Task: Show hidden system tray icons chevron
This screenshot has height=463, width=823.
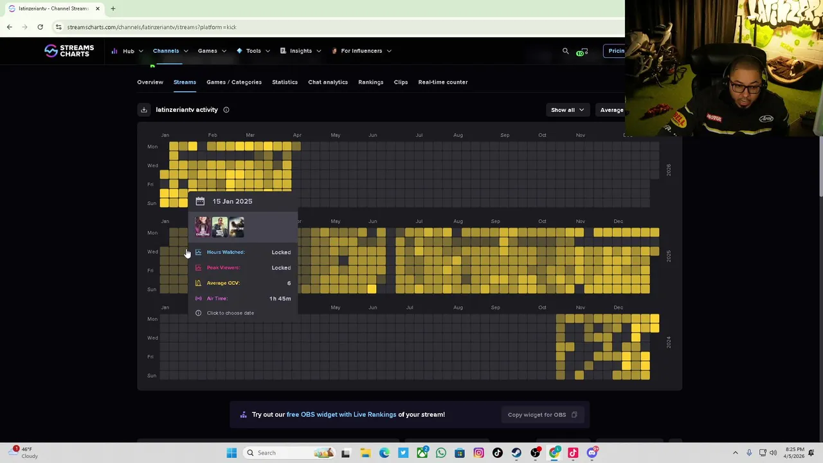Action: point(736,453)
